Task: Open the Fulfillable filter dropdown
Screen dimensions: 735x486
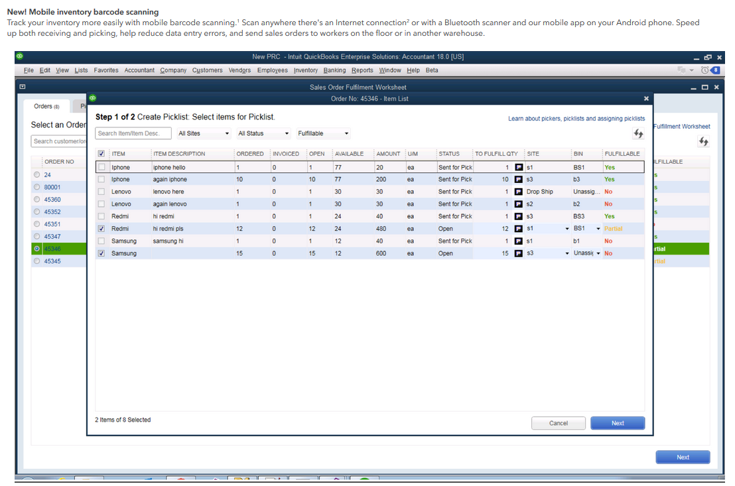Action: [323, 133]
